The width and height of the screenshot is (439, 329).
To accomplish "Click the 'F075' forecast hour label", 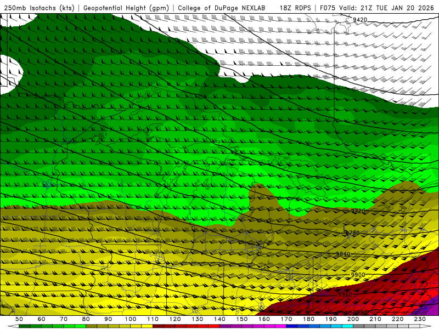I will point(327,8).
